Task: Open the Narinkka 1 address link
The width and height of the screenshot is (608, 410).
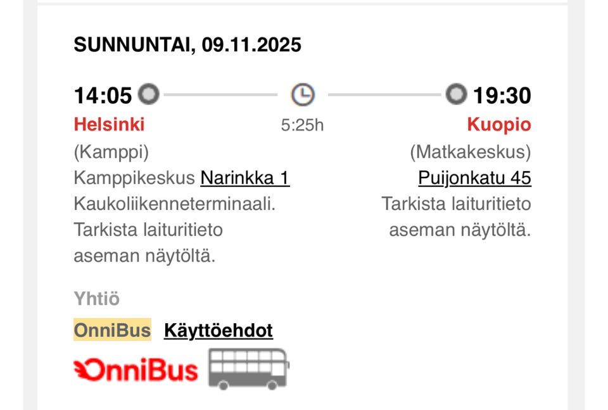Action: (244, 178)
